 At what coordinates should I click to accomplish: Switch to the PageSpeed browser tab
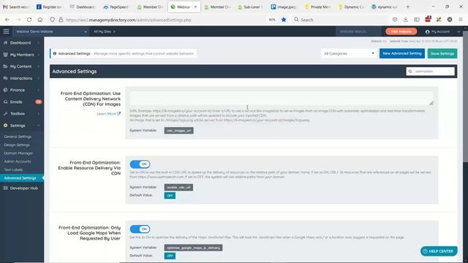click(116, 7)
